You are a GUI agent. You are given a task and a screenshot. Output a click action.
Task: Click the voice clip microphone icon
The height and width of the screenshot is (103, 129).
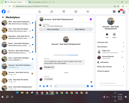tap(40, 86)
